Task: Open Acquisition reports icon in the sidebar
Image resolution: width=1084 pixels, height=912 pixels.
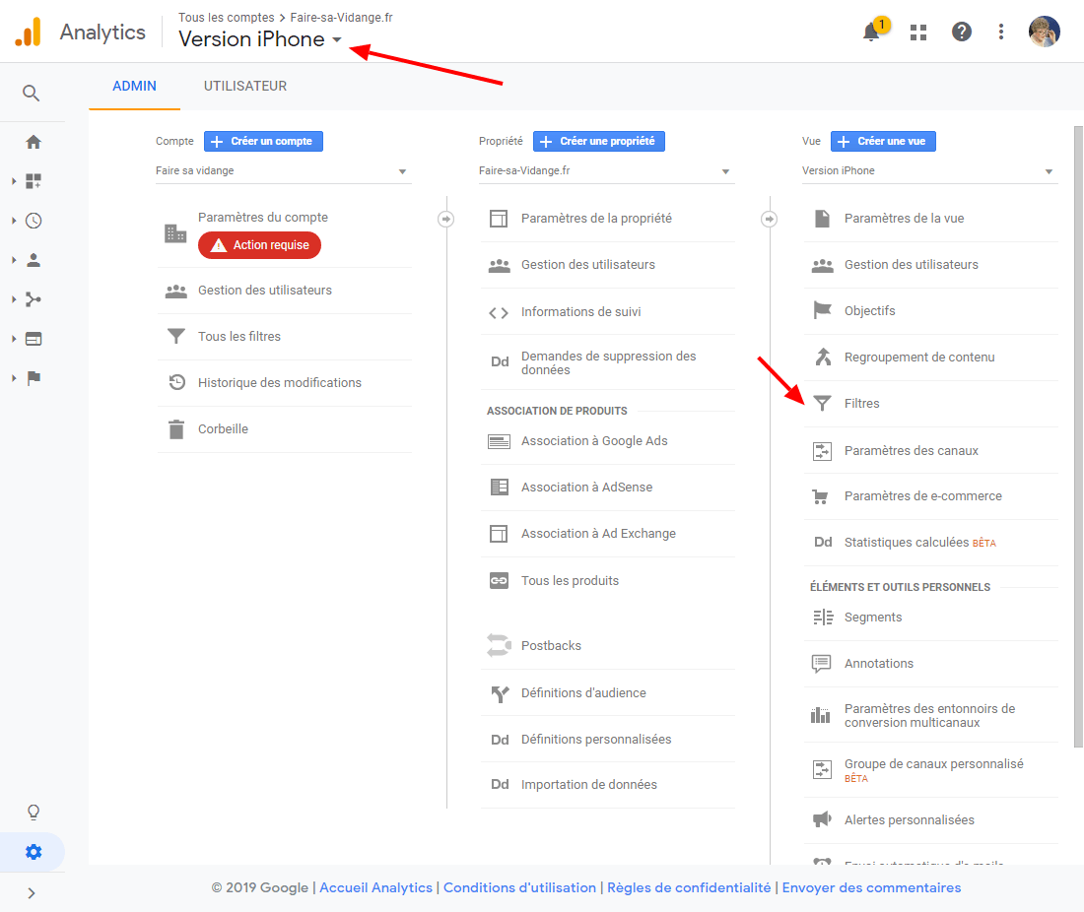Action: (x=34, y=299)
